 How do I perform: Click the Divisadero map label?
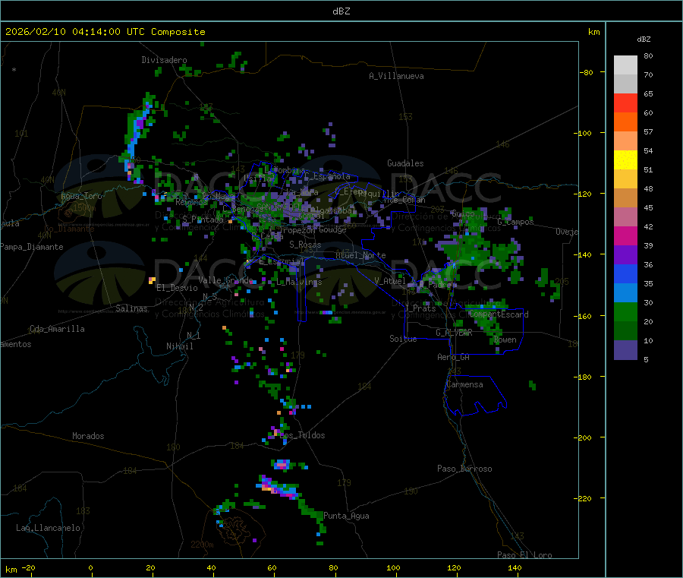pyautogui.click(x=164, y=60)
